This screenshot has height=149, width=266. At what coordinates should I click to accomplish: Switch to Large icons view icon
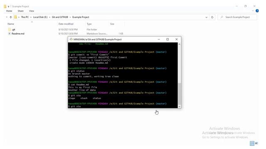click(256, 143)
